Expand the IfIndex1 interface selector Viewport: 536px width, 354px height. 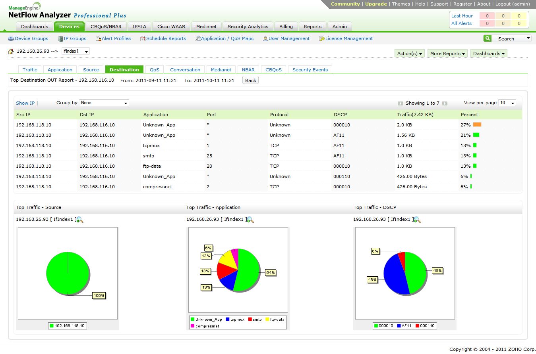(75, 52)
